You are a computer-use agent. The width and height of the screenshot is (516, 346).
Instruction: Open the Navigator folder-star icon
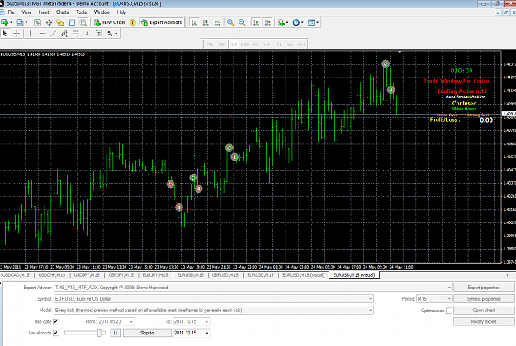(x=60, y=22)
